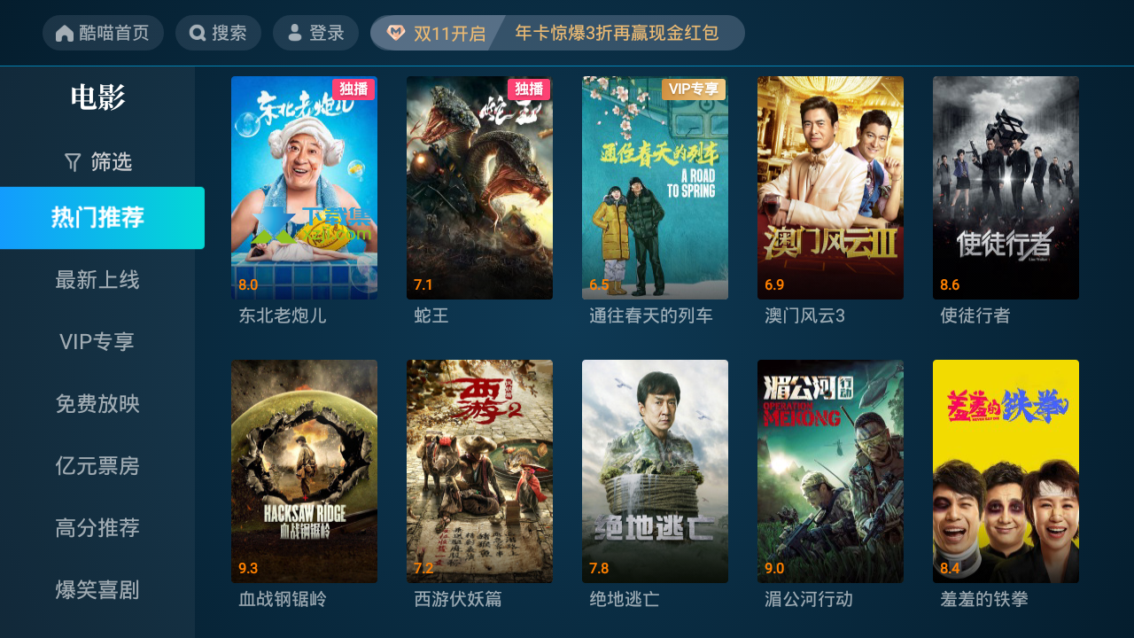The height and width of the screenshot is (638, 1134).
Task: Open the 湄公河行动 movie poster
Action: point(830,471)
